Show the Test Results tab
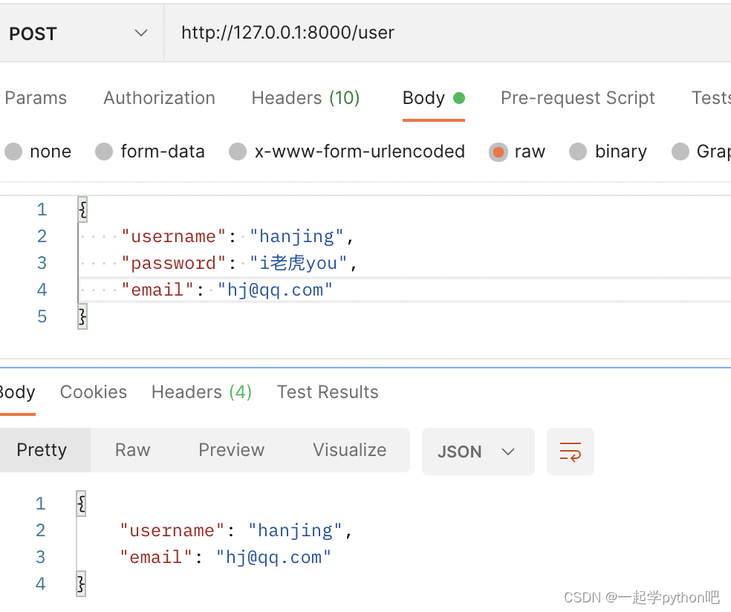Viewport: 731px width, 612px height. (328, 392)
